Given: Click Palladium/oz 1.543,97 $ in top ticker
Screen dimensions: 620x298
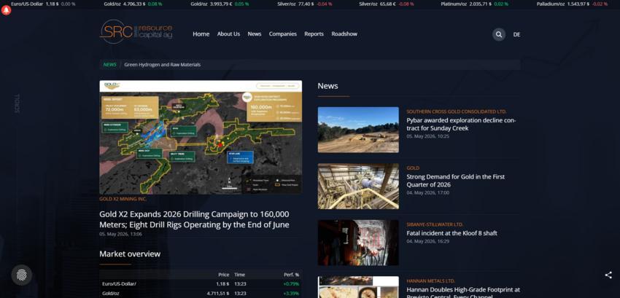Looking at the screenshot, I should 572,4.
